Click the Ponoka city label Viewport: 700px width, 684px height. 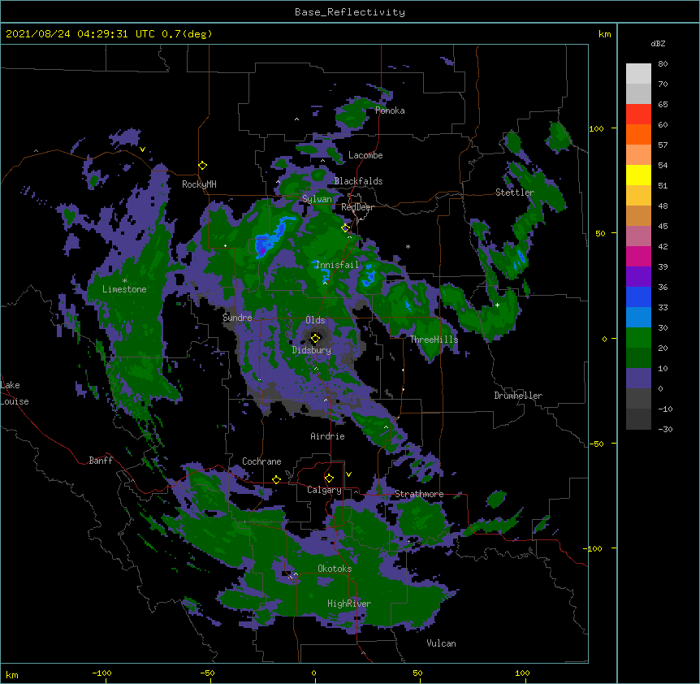click(x=390, y=110)
